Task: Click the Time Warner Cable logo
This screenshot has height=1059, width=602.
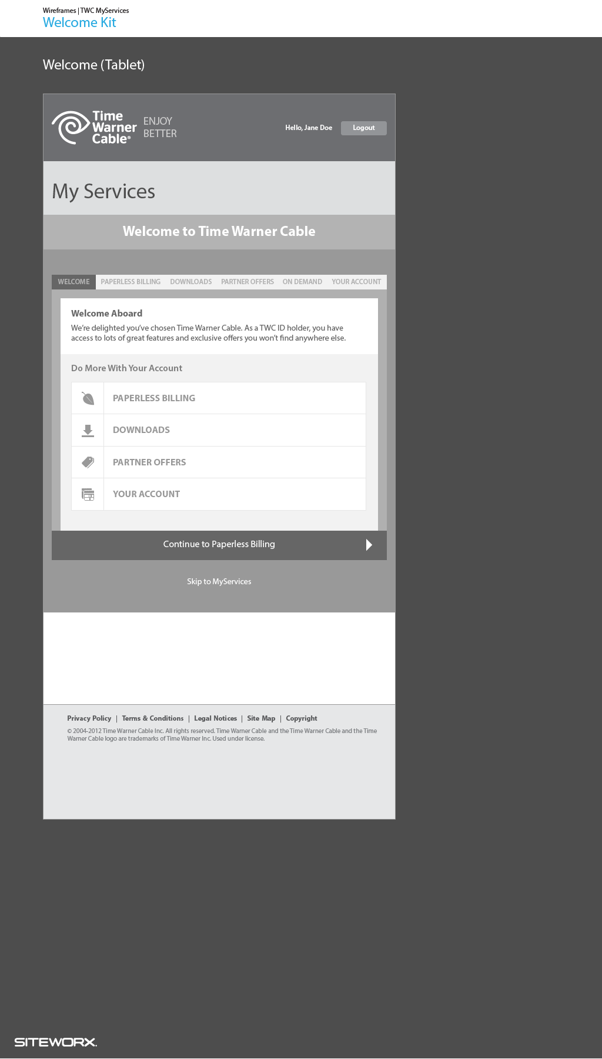Action: tap(94, 127)
